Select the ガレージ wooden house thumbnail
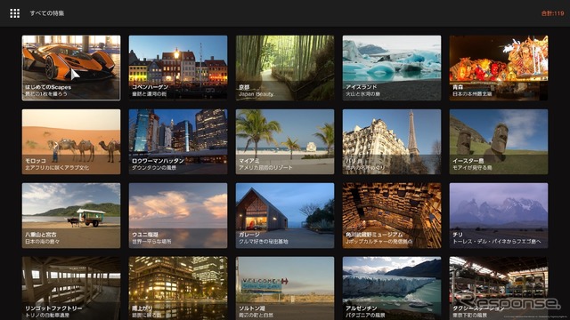 pyautogui.click(x=285, y=215)
